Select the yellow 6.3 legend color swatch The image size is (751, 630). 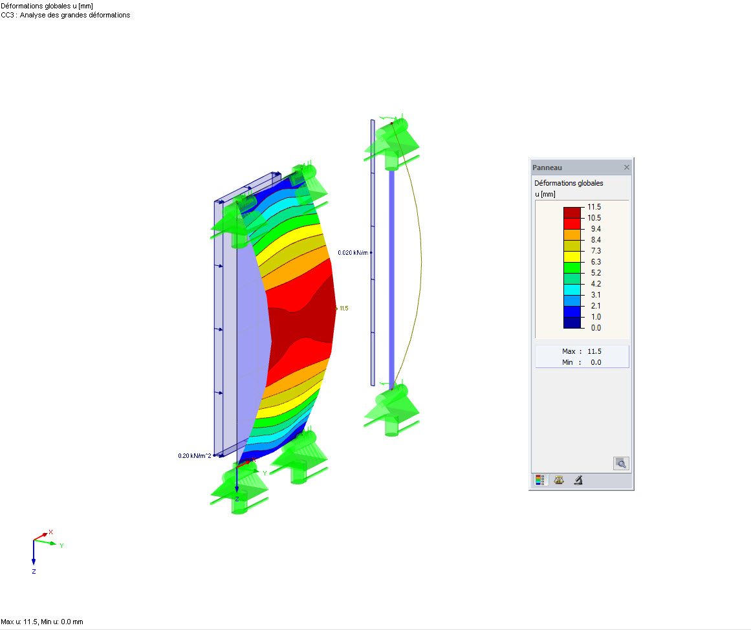pyautogui.click(x=572, y=256)
